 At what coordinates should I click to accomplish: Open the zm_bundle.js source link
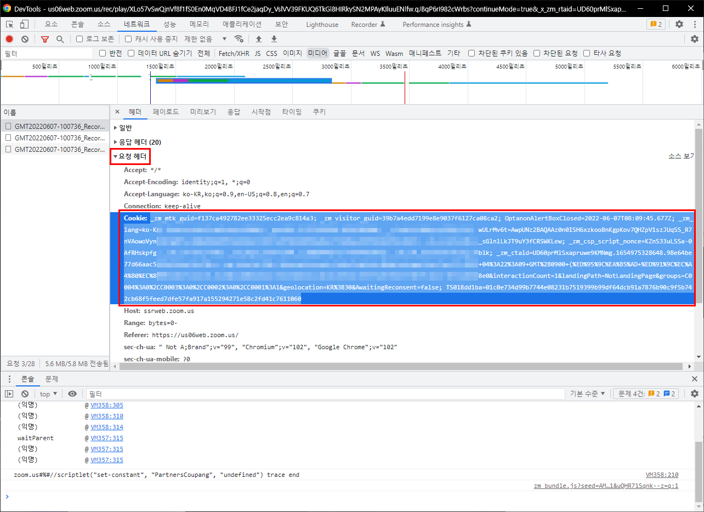point(606,486)
